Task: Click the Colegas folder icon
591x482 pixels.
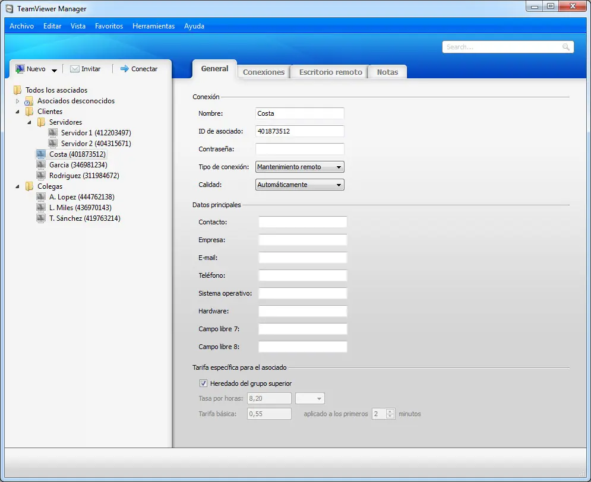Action: coord(29,186)
